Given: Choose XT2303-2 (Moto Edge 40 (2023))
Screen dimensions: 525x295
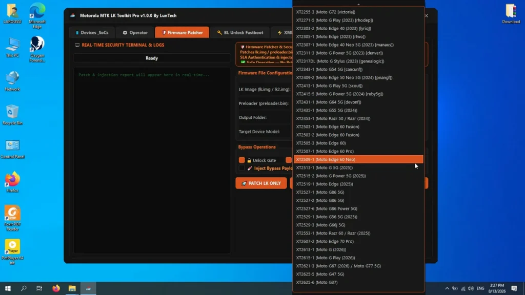Looking at the screenshot, I should pos(358,29).
